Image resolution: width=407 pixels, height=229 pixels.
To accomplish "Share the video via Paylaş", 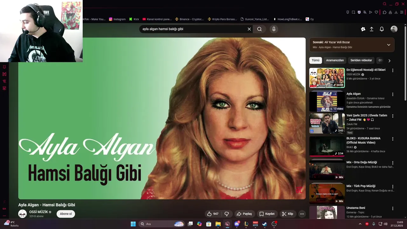I will coord(244,214).
